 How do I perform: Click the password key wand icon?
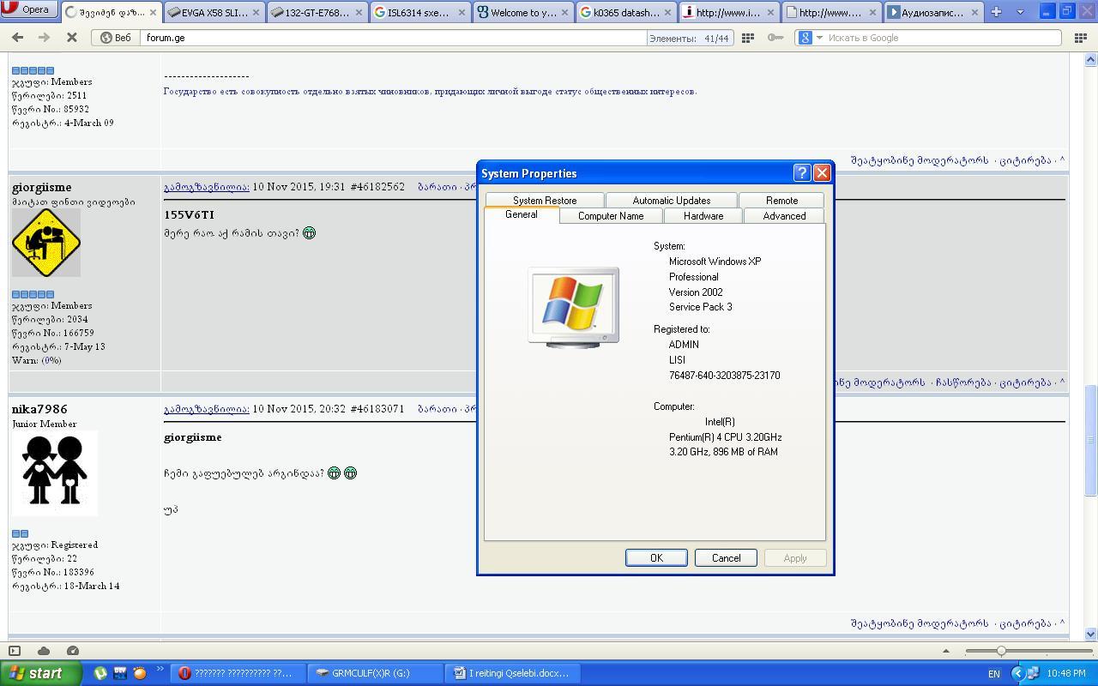[x=775, y=38]
